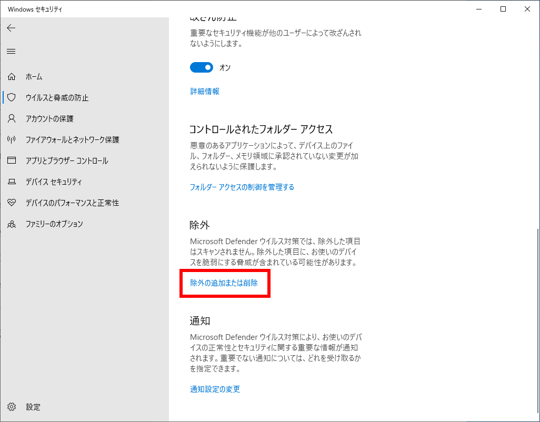Open フォルダー アクセスの制御を管理する link
Screen dimensions: 540x422
[242, 187]
